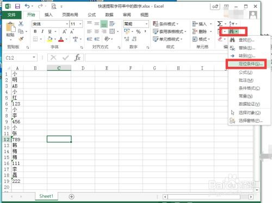Image resolution: width=272 pixels, height=203 pixels.
Task: Decrease font size with smaller A
Action: tap(72, 31)
